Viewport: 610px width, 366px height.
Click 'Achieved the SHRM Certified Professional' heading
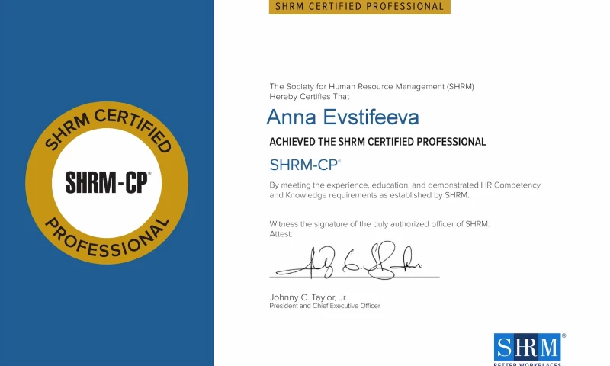click(377, 142)
